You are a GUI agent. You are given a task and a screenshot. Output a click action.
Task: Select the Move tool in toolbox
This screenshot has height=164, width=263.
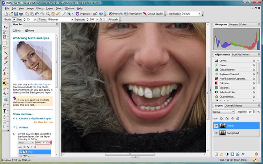click(5, 27)
